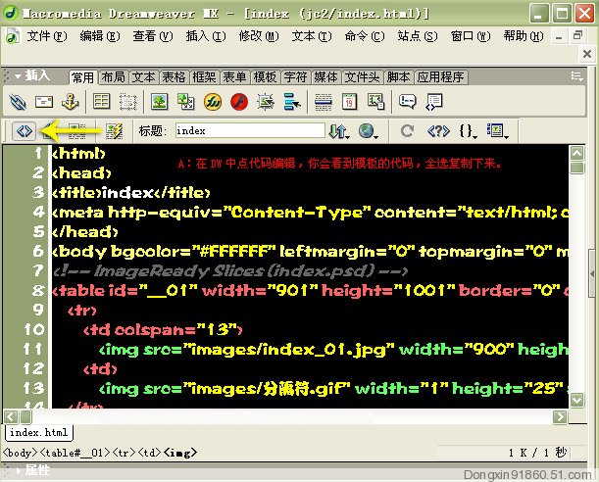Insert a Comment with speech-bubble icon

tap(408, 102)
